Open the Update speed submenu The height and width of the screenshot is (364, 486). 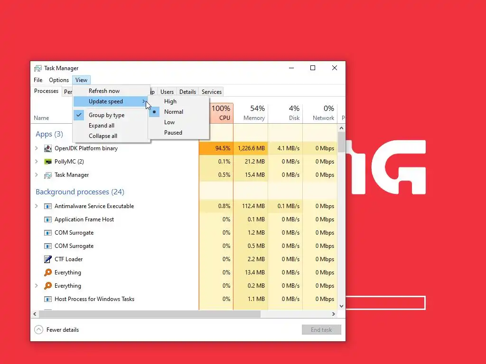(x=112, y=101)
